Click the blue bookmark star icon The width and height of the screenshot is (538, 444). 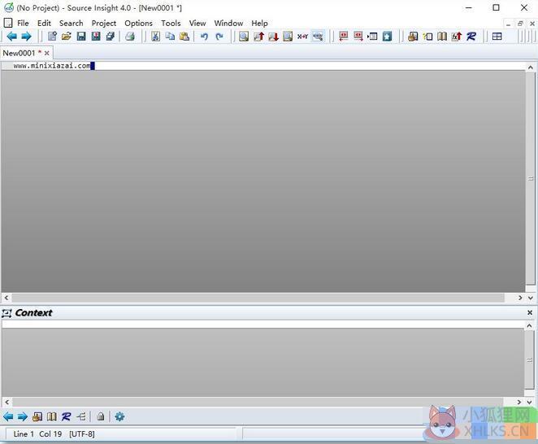tap(388, 36)
